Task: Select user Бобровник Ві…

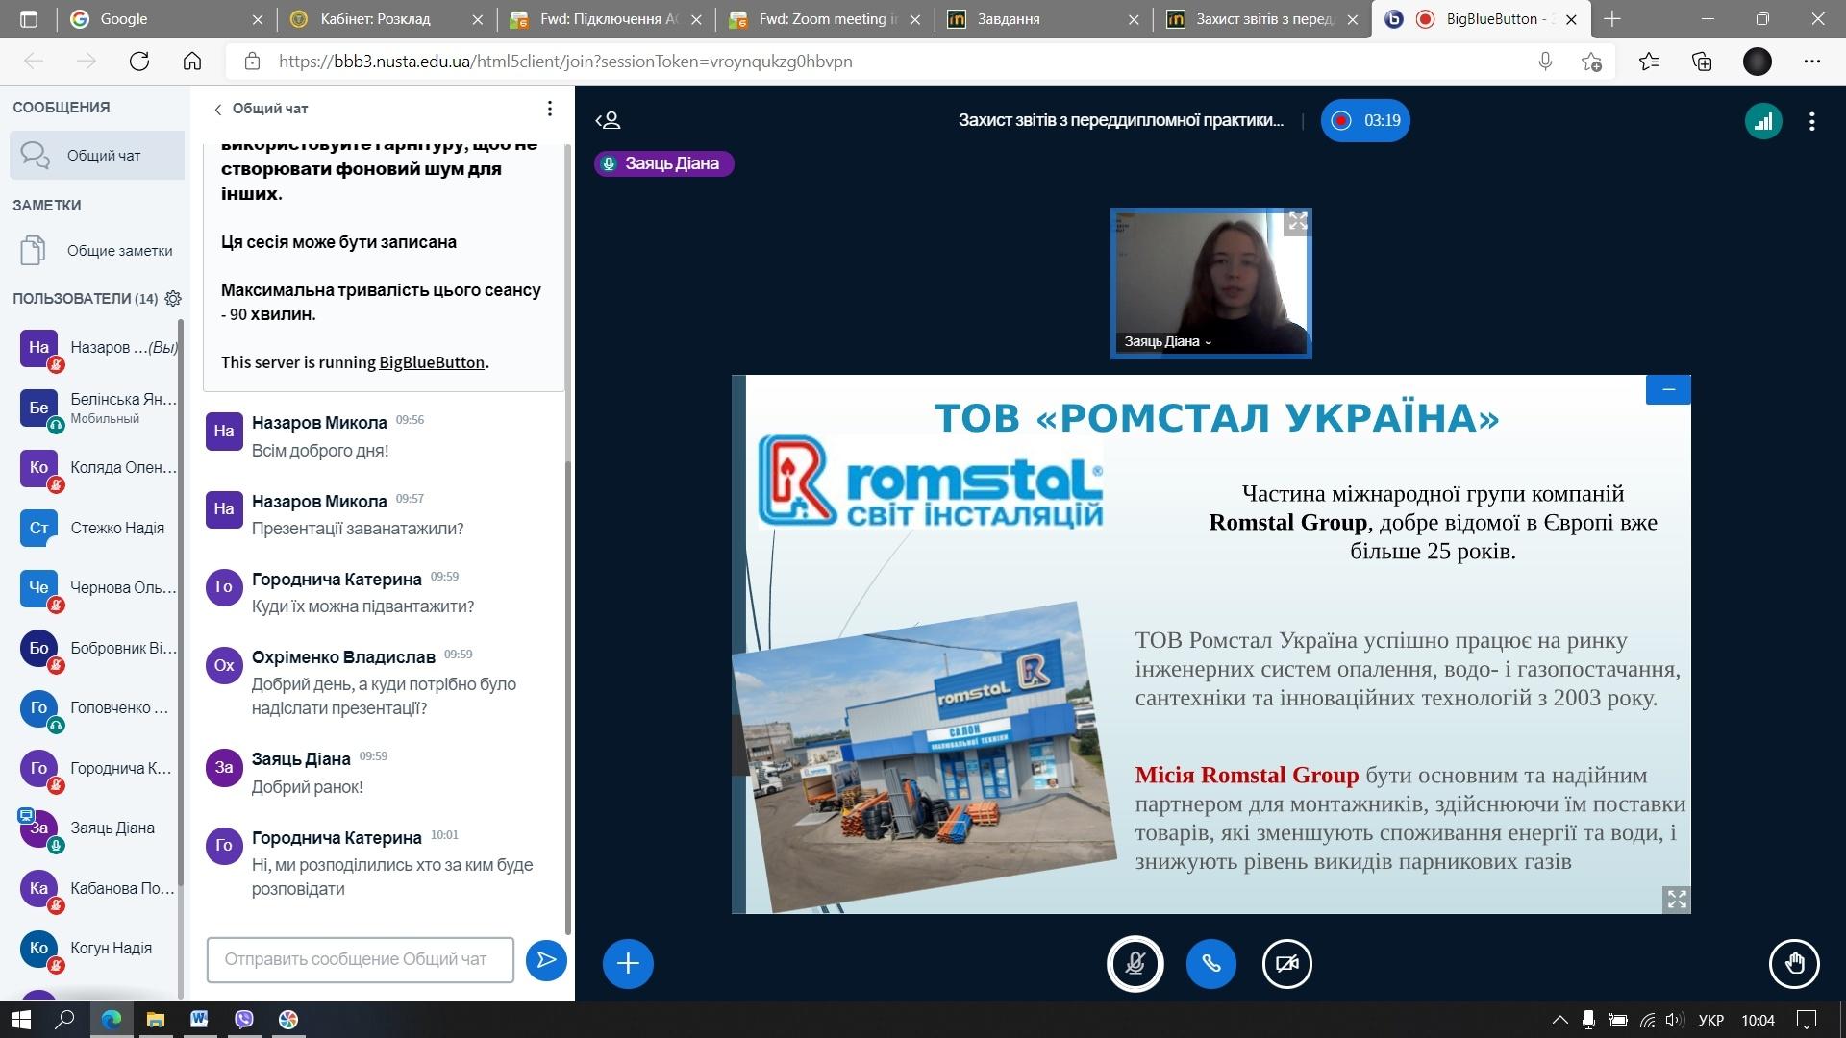Action: 97,648
